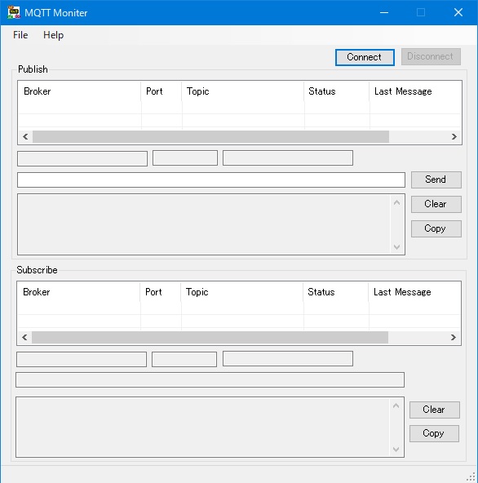Click the Publish table horizontal scrollbar thumb
The image size is (478, 483).
coord(210,136)
